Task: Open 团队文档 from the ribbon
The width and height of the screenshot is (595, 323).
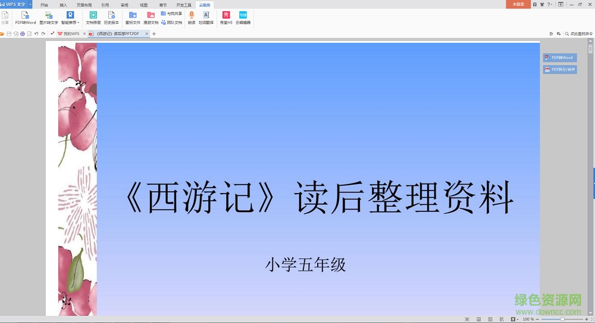Action: 171,23
